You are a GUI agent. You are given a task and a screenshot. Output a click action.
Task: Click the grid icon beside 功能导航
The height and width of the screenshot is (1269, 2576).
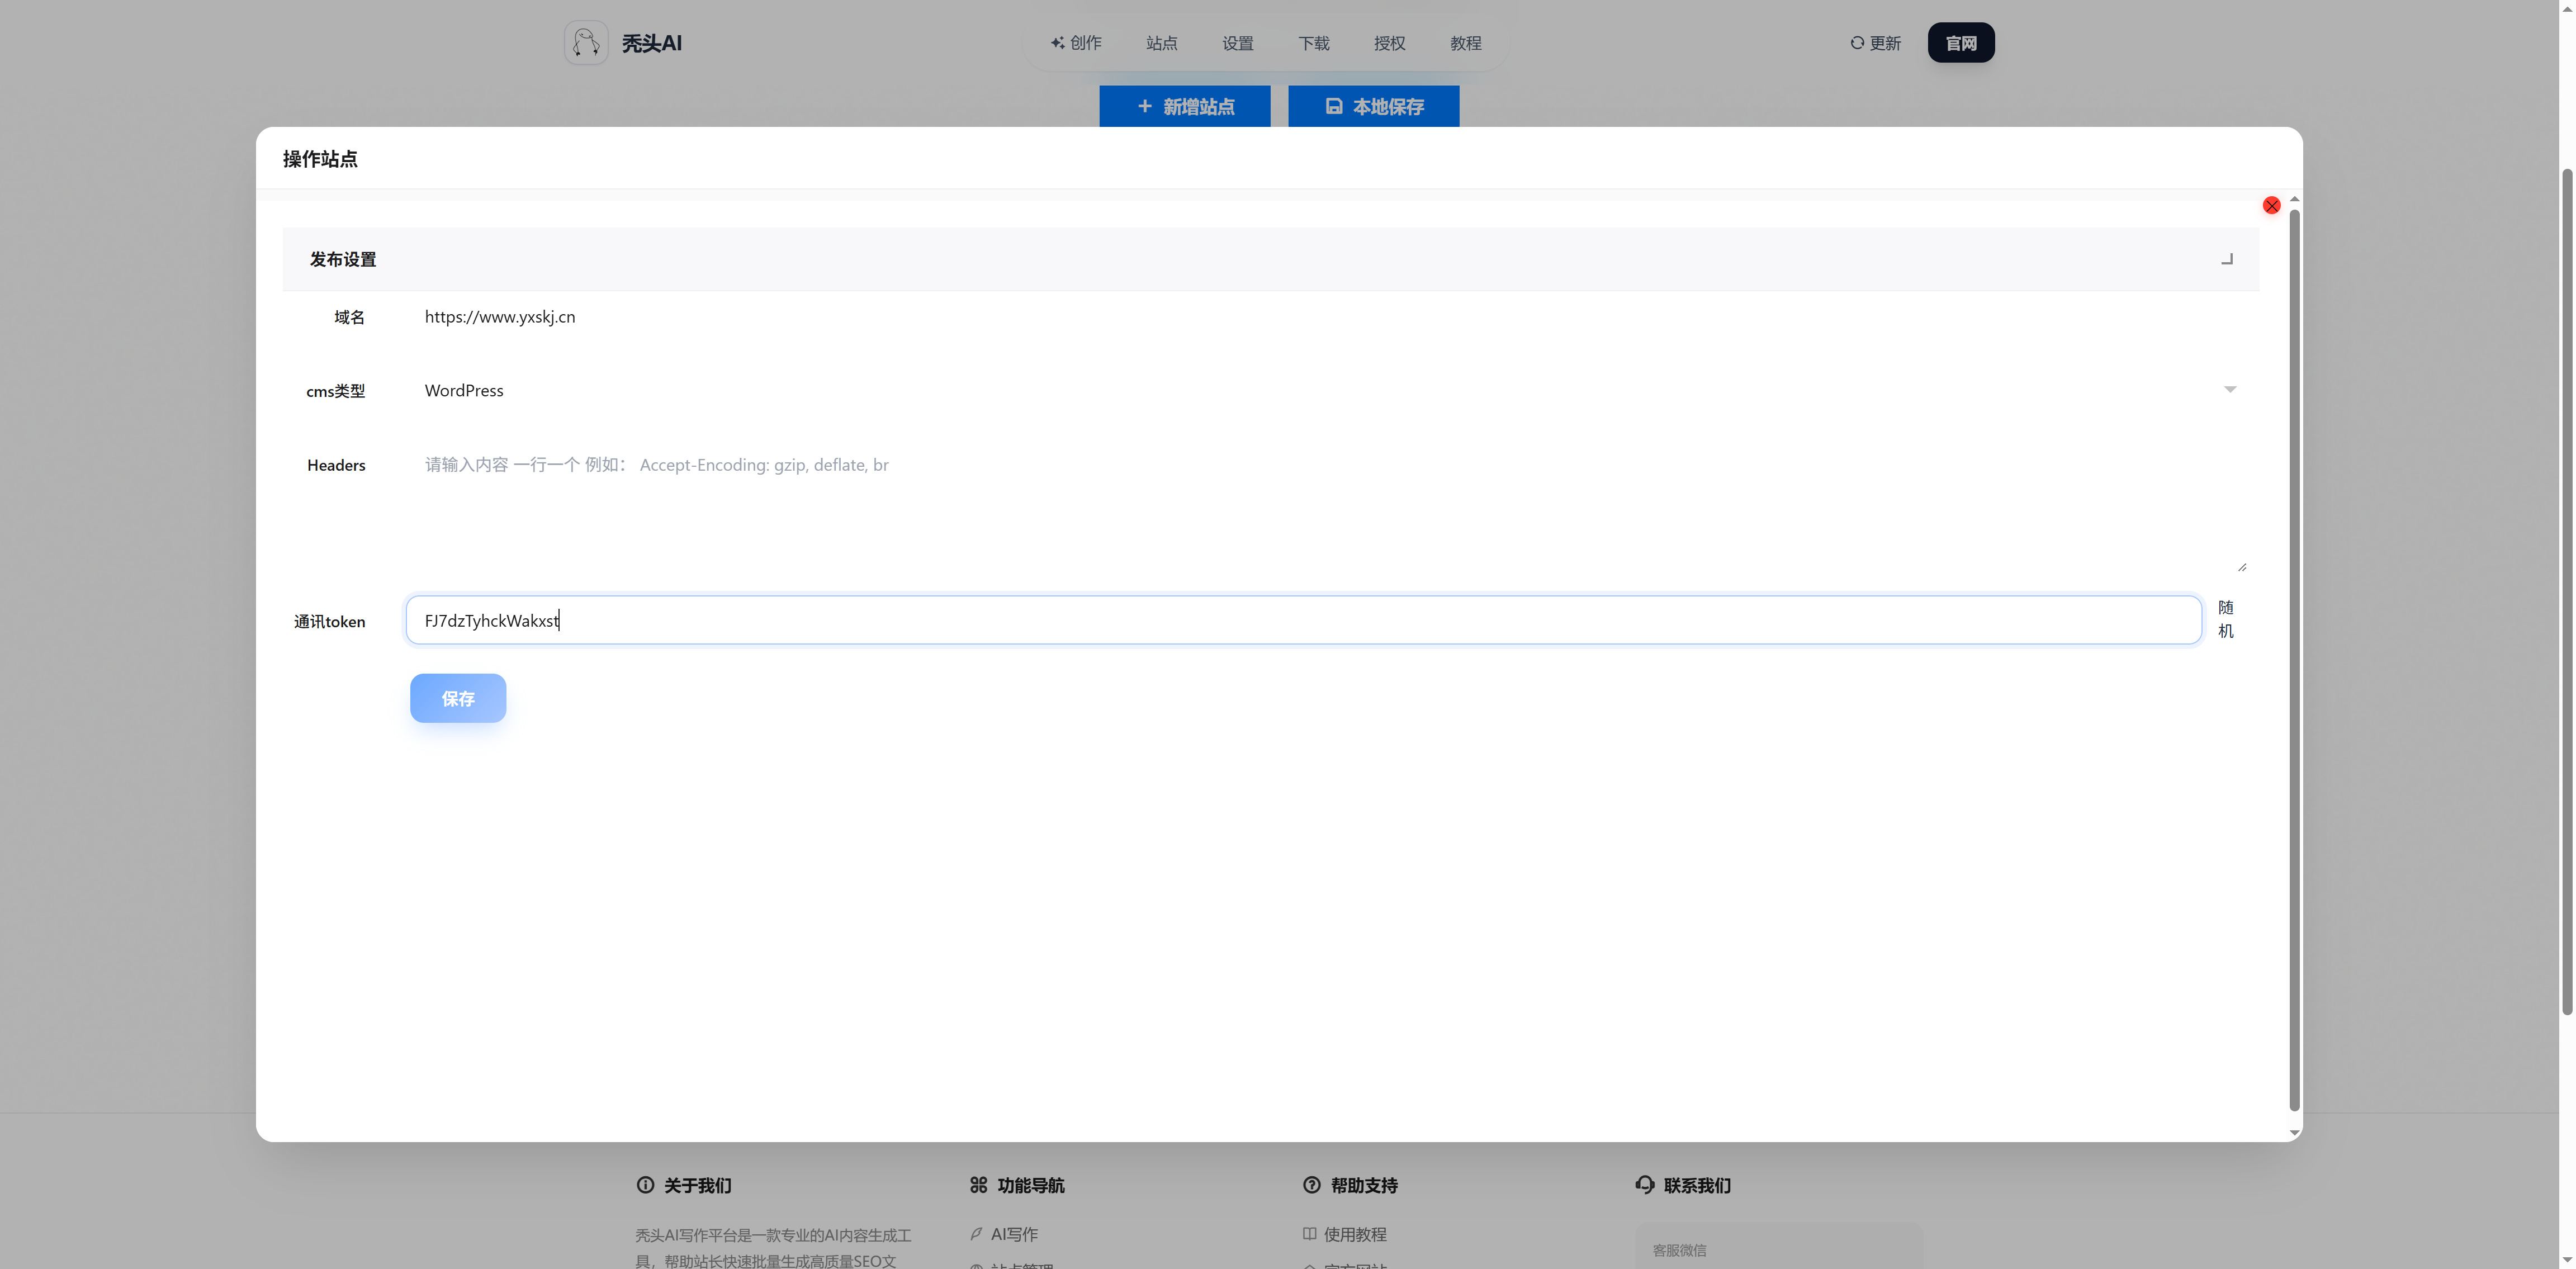click(x=978, y=1184)
